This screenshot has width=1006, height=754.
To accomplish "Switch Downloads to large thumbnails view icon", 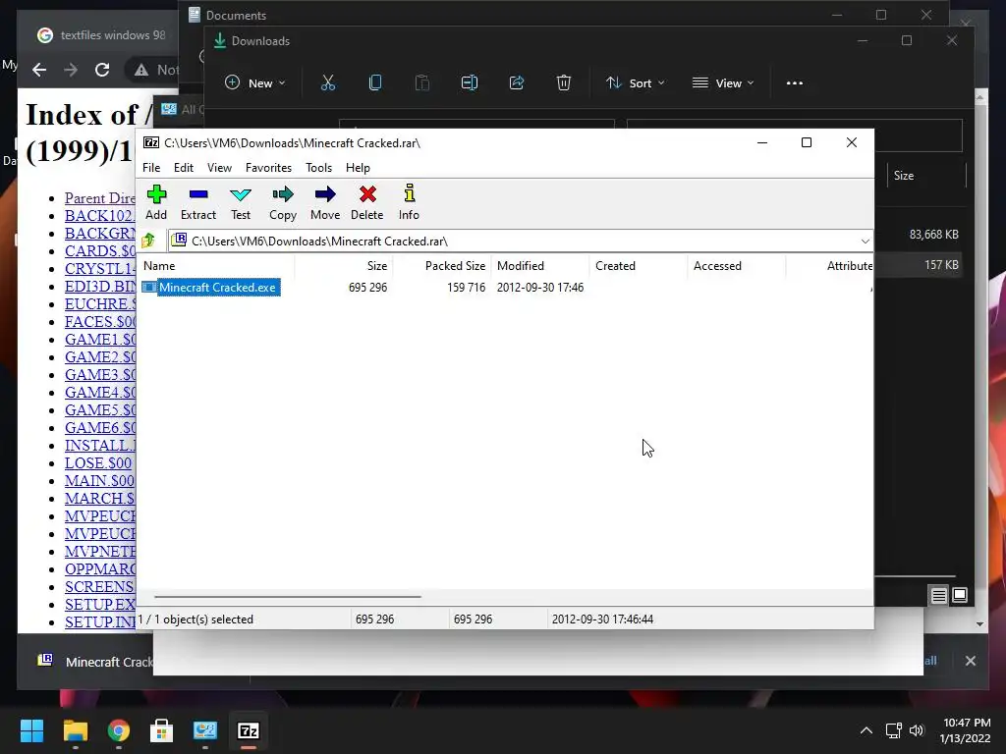I will coord(960,595).
